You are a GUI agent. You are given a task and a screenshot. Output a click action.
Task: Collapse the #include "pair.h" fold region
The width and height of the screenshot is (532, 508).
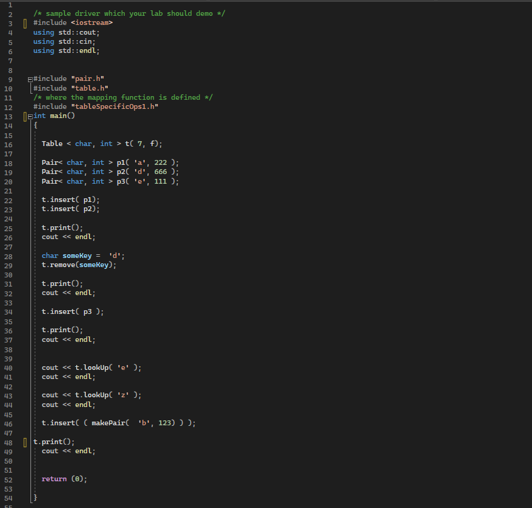point(29,78)
